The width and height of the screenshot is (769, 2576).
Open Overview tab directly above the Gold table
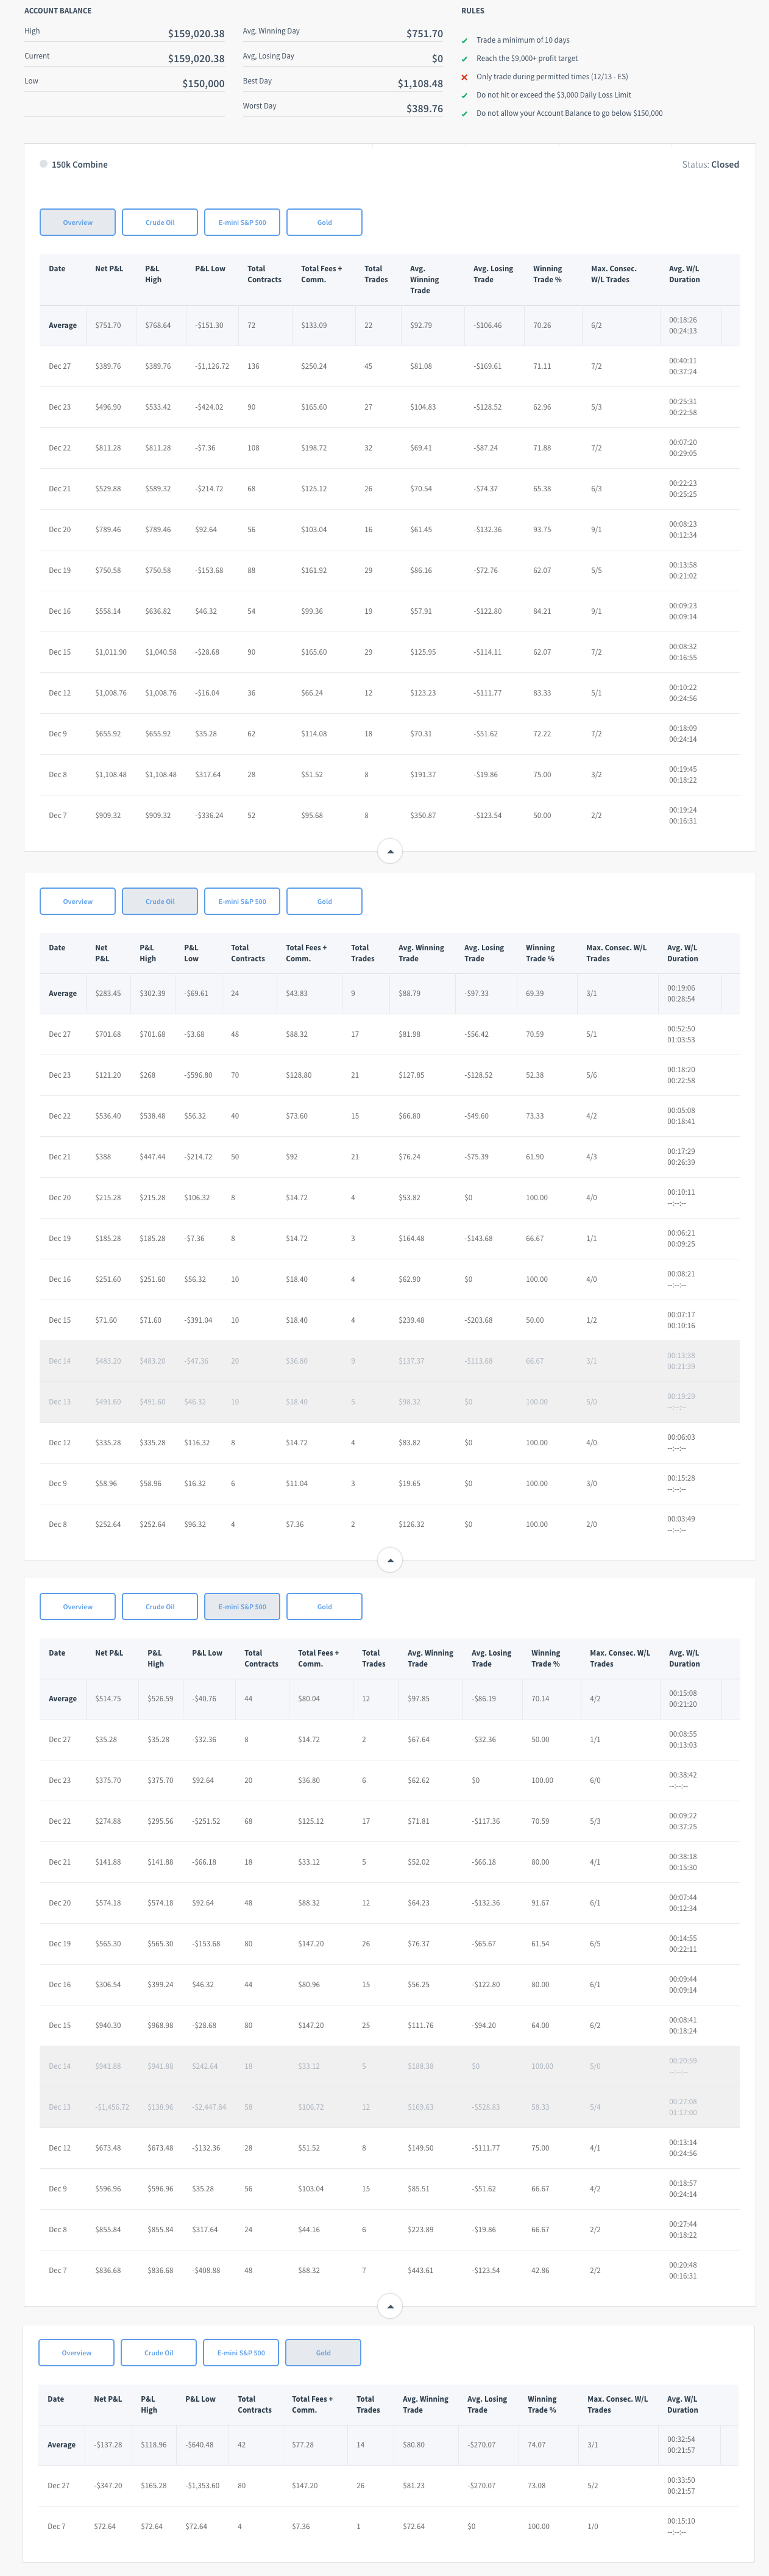[x=76, y=2353]
